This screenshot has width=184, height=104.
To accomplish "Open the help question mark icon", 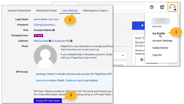I will tap(152, 7).
